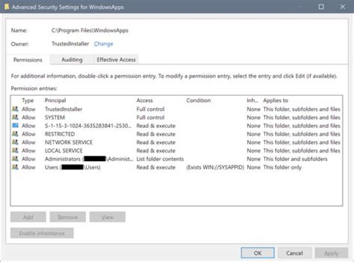Click the Apply button
354x262 pixels.
[x=331, y=253]
